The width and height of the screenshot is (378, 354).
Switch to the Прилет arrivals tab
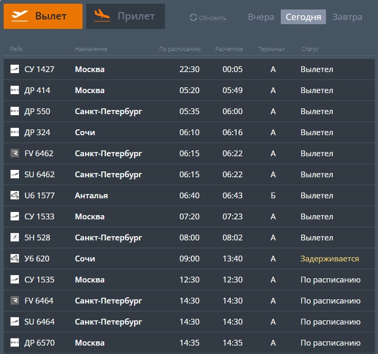coord(126,16)
